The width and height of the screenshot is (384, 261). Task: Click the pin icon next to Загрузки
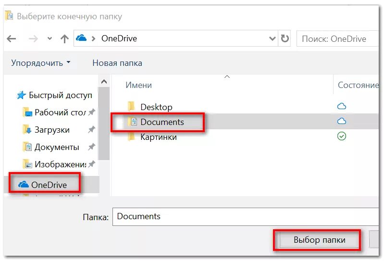click(x=92, y=129)
